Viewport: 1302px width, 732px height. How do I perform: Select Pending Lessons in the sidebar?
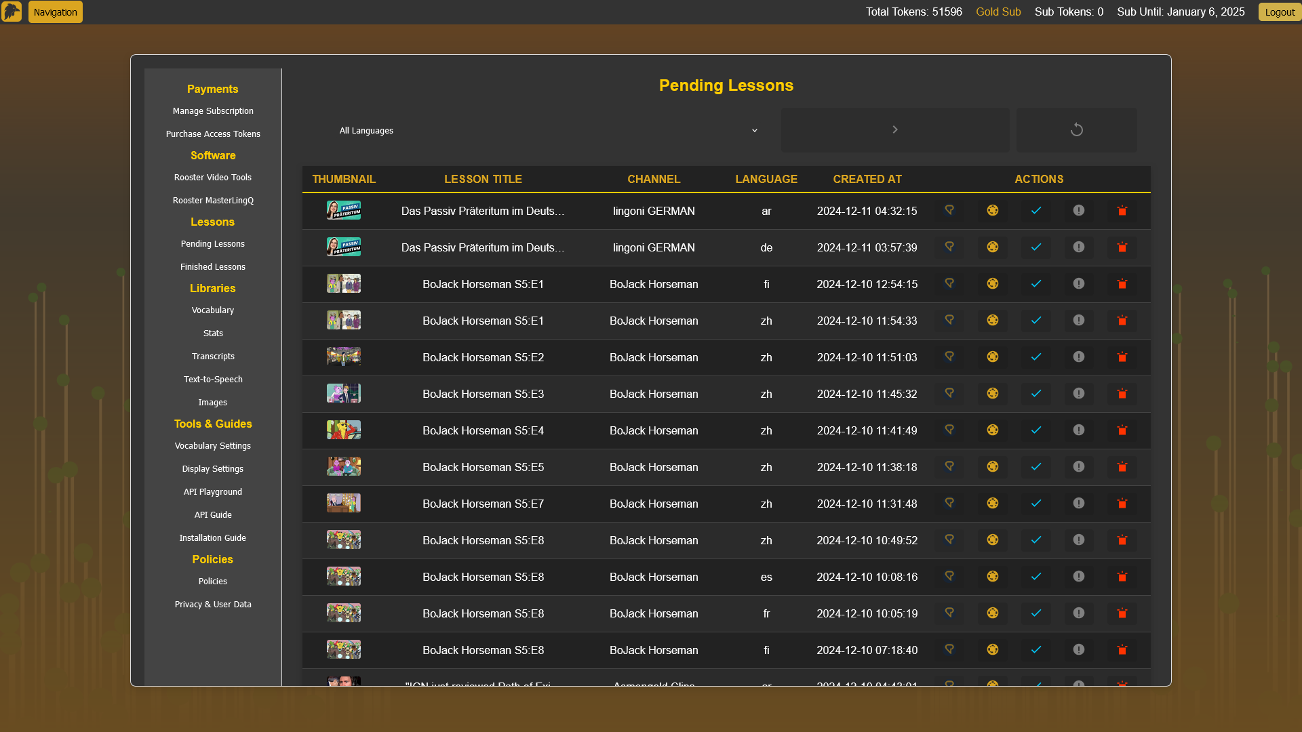[213, 244]
